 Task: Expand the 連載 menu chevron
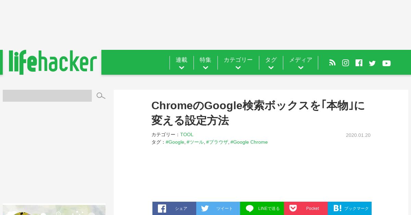pyautogui.click(x=182, y=68)
